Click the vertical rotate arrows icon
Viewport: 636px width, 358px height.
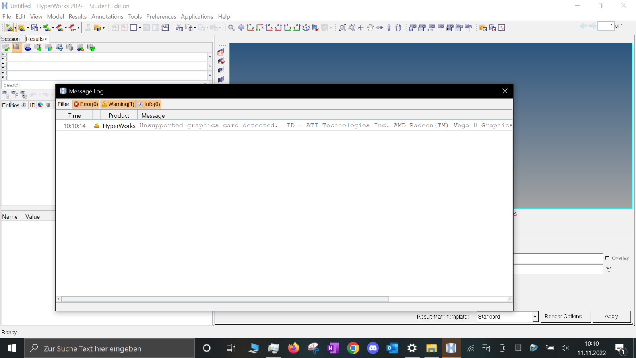click(389, 27)
